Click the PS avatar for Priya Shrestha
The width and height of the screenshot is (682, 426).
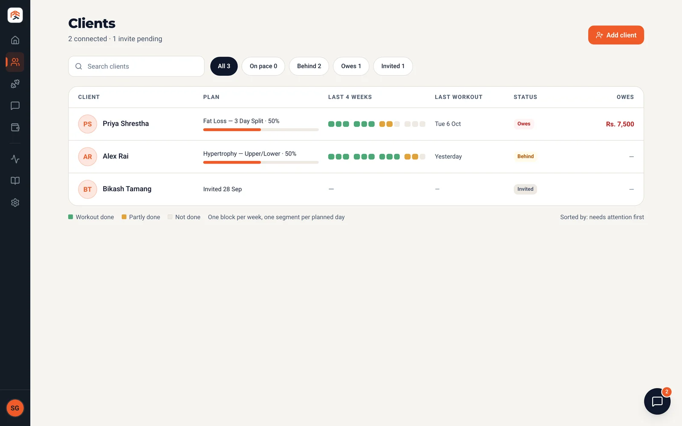(87, 124)
